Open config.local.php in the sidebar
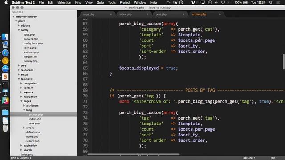 point(33,44)
